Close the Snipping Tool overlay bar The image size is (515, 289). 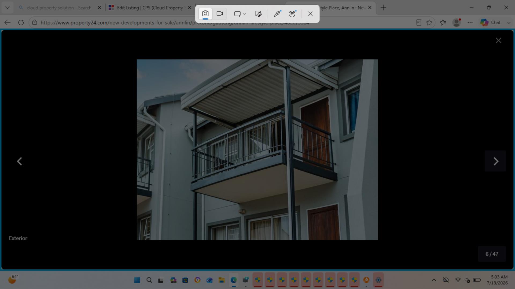(x=310, y=14)
